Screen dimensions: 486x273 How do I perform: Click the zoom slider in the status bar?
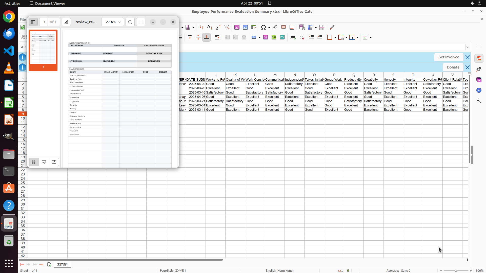[456, 271]
